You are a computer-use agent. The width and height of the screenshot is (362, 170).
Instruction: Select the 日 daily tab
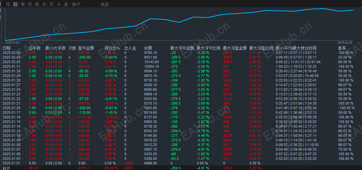click(15, 4)
